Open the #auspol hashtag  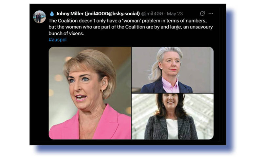58,40
